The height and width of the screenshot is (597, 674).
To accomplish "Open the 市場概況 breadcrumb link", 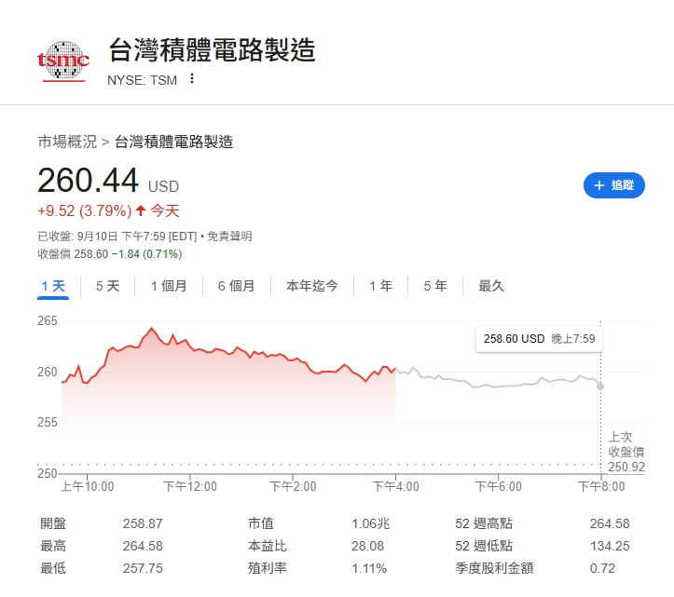I will pos(66,142).
